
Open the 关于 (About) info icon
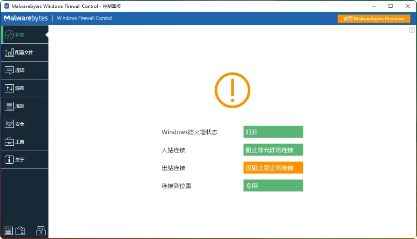click(9, 160)
